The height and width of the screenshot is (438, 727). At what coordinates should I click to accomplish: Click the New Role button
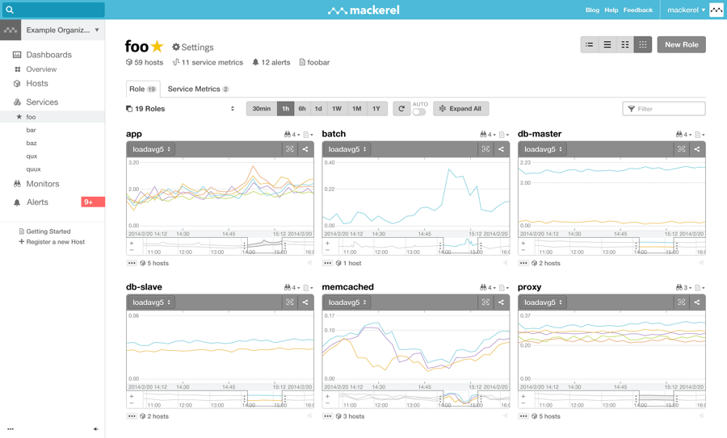681,45
